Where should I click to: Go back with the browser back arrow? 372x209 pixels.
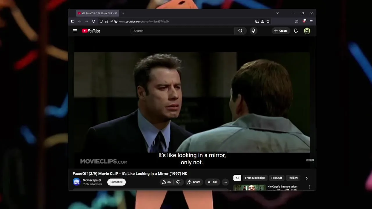coord(79,21)
